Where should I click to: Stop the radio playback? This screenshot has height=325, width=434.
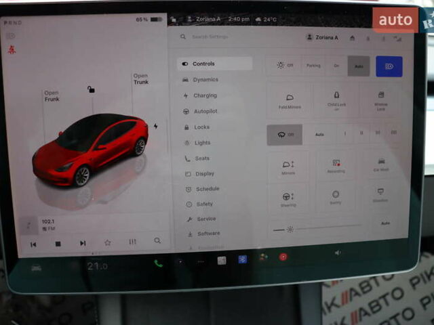point(58,244)
